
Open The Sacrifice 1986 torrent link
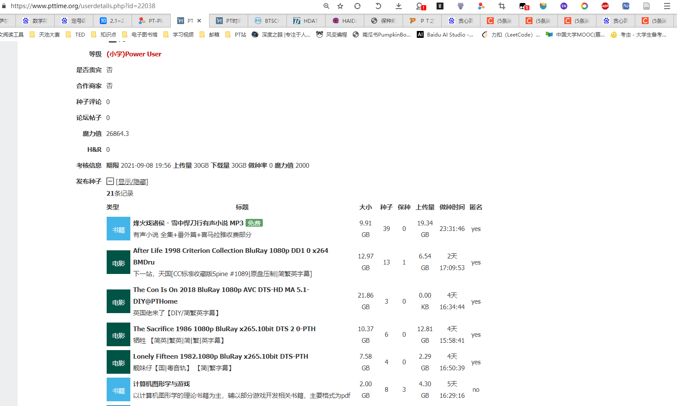(225, 329)
